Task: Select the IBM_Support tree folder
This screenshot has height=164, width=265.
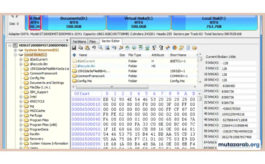Action: point(39,92)
